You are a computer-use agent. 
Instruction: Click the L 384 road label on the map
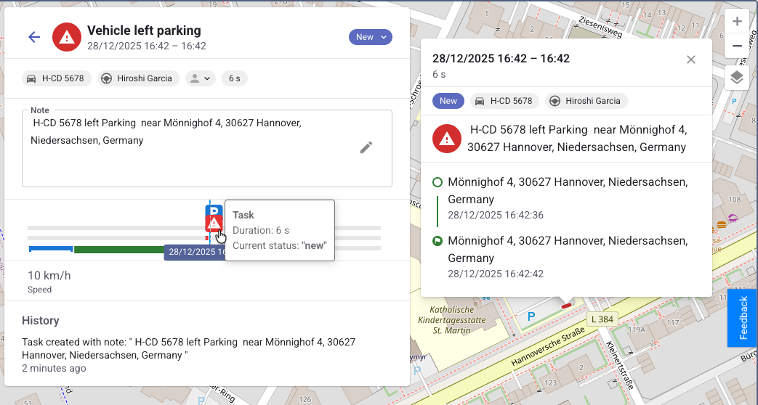point(602,319)
